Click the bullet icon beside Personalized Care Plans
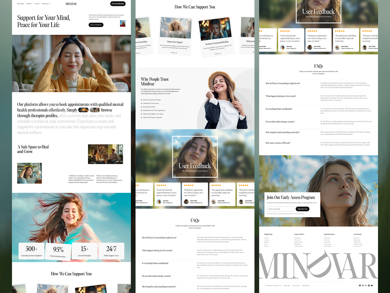The width and height of the screenshot is (390, 293). (142, 107)
